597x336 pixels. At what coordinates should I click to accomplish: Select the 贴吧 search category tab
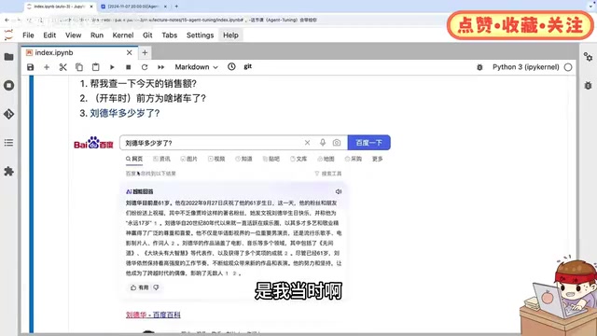pyautogui.click(x=271, y=159)
